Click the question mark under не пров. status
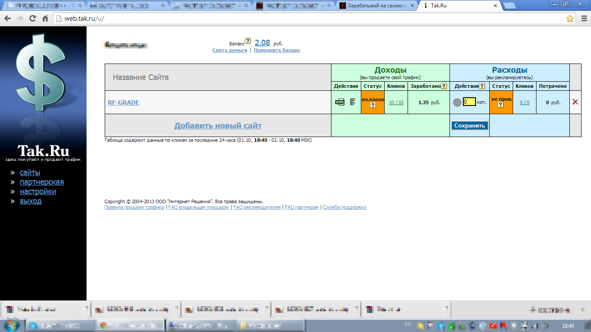 coord(501,105)
